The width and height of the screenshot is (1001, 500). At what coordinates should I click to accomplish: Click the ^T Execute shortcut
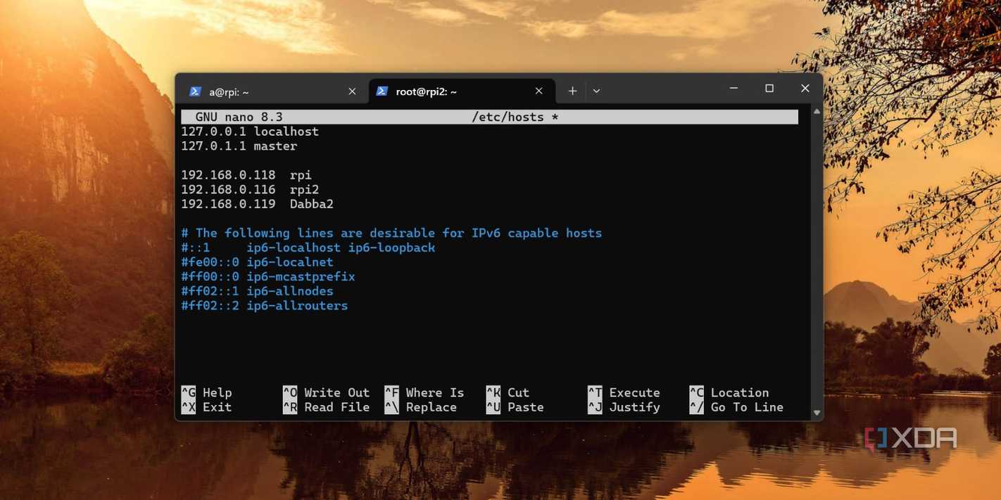pyautogui.click(x=624, y=392)
